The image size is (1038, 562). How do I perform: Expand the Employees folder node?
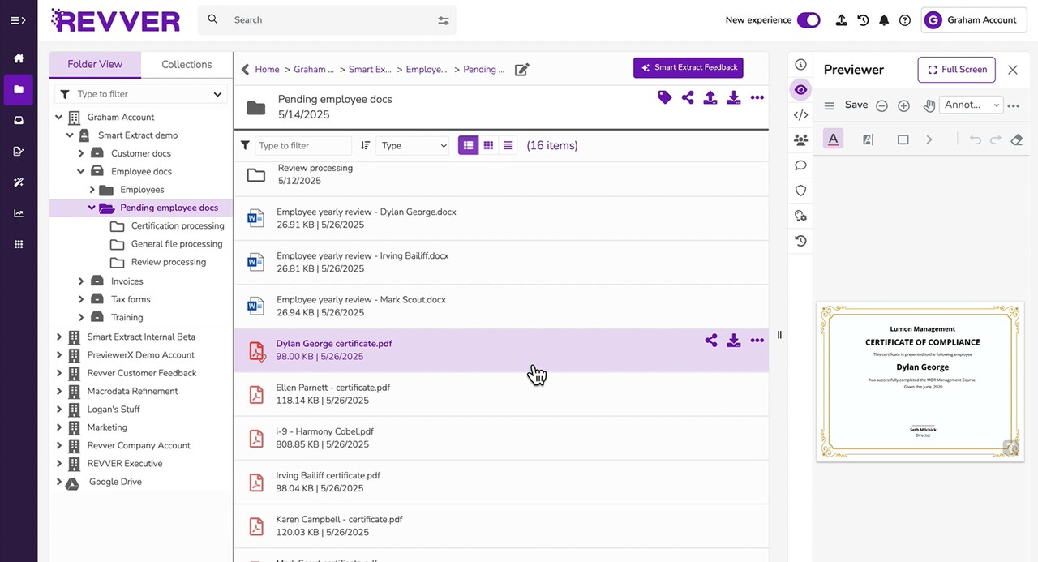[x=92, y=190]
